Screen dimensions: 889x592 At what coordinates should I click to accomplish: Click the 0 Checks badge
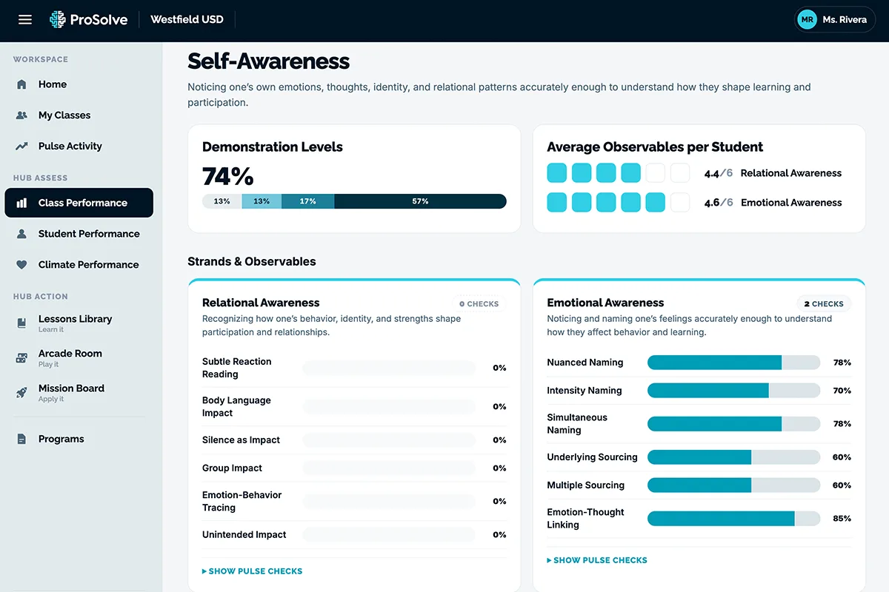[x=479, y=303]
